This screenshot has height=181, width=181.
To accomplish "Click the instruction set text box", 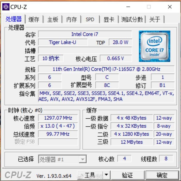I will (106, 96).
